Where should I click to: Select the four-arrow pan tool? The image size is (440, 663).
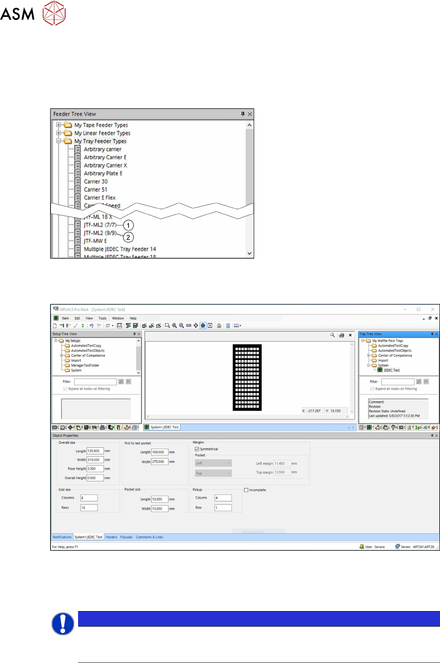pos(196,325)
